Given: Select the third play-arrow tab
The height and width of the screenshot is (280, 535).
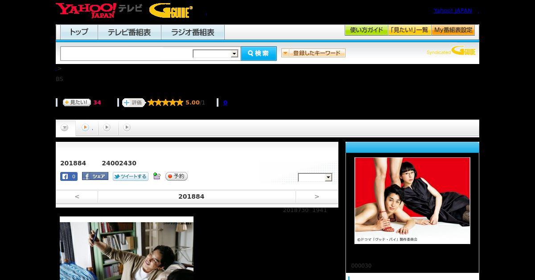Looking at the screenshot, I should tap(107, 128).
